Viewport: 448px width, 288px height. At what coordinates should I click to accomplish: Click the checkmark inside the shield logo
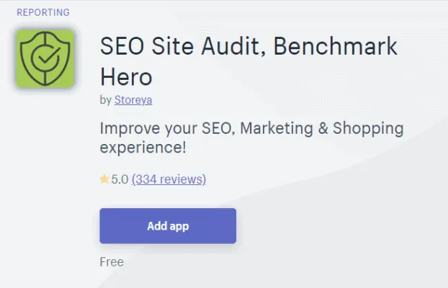point(48,63)
